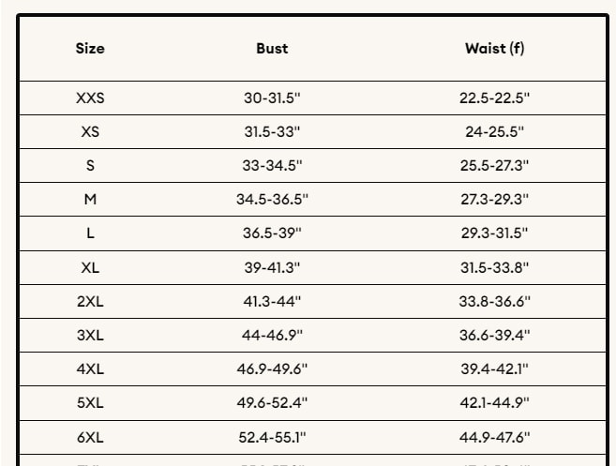The width and height of the screenshot is (616, 466).
Task: Select the 2XL size label
Action: tap(90, 301)
